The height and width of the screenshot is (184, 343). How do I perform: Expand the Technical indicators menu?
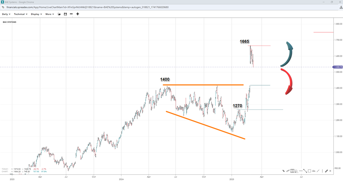20,14
